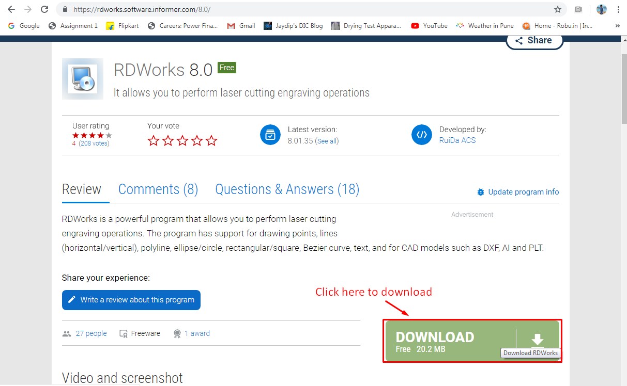627x386 pixels.
Task: Open the 208 votes link
Action: coord(94,143)
